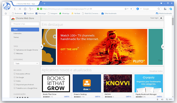Check Trabalha com o Google Drive

click(15, 88)
